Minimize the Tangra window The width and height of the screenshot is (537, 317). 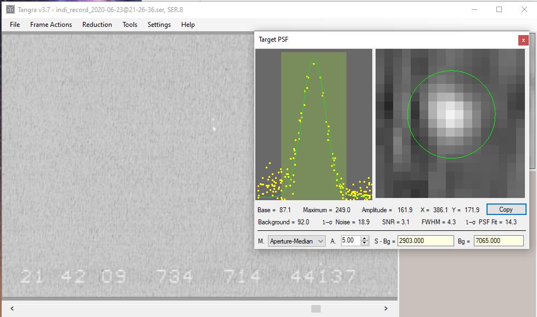coord(474,9)
